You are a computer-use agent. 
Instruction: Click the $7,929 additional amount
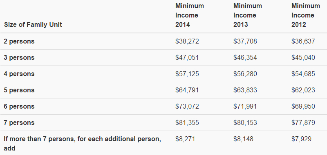301,139
